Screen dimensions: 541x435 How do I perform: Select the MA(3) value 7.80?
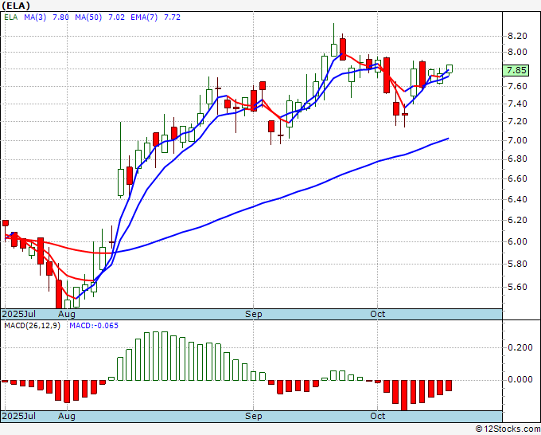point(60,18)
